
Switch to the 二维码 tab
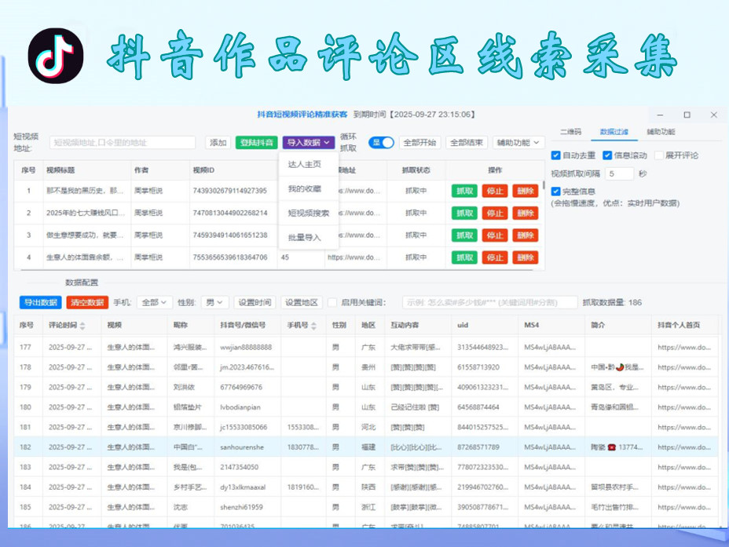pyautogui.click(x=570, y=132)
